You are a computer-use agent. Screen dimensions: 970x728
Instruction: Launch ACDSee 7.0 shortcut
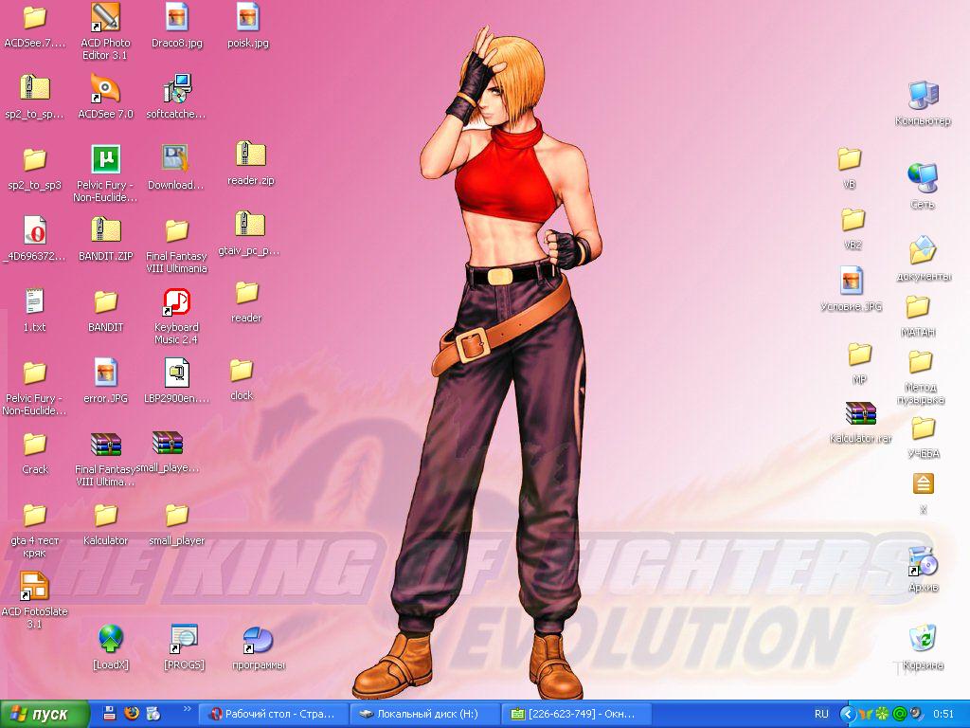(105, 88)
